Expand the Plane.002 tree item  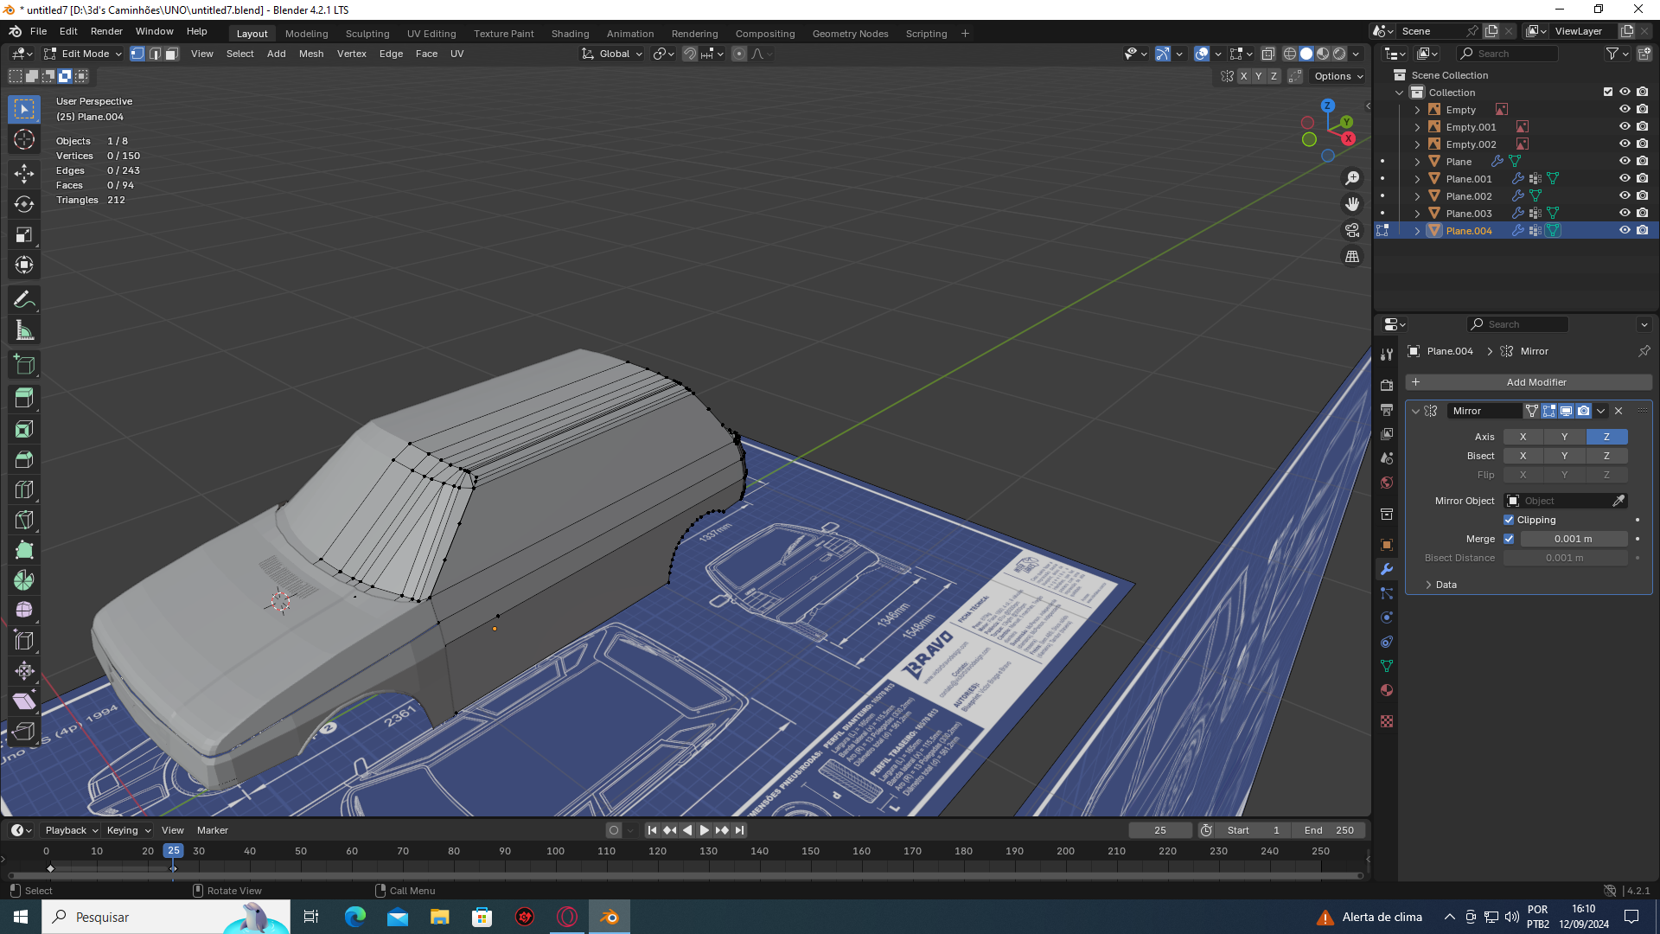[x=1417, y=196]
